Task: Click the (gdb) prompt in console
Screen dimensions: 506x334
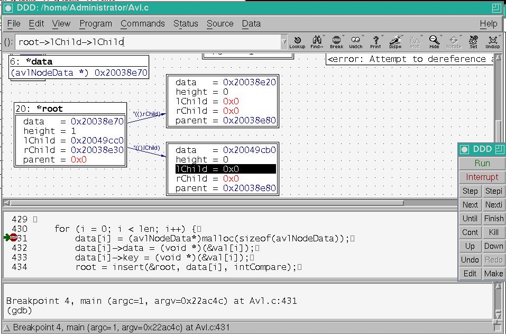Action: pyautogui.click(x=19, y=311)
